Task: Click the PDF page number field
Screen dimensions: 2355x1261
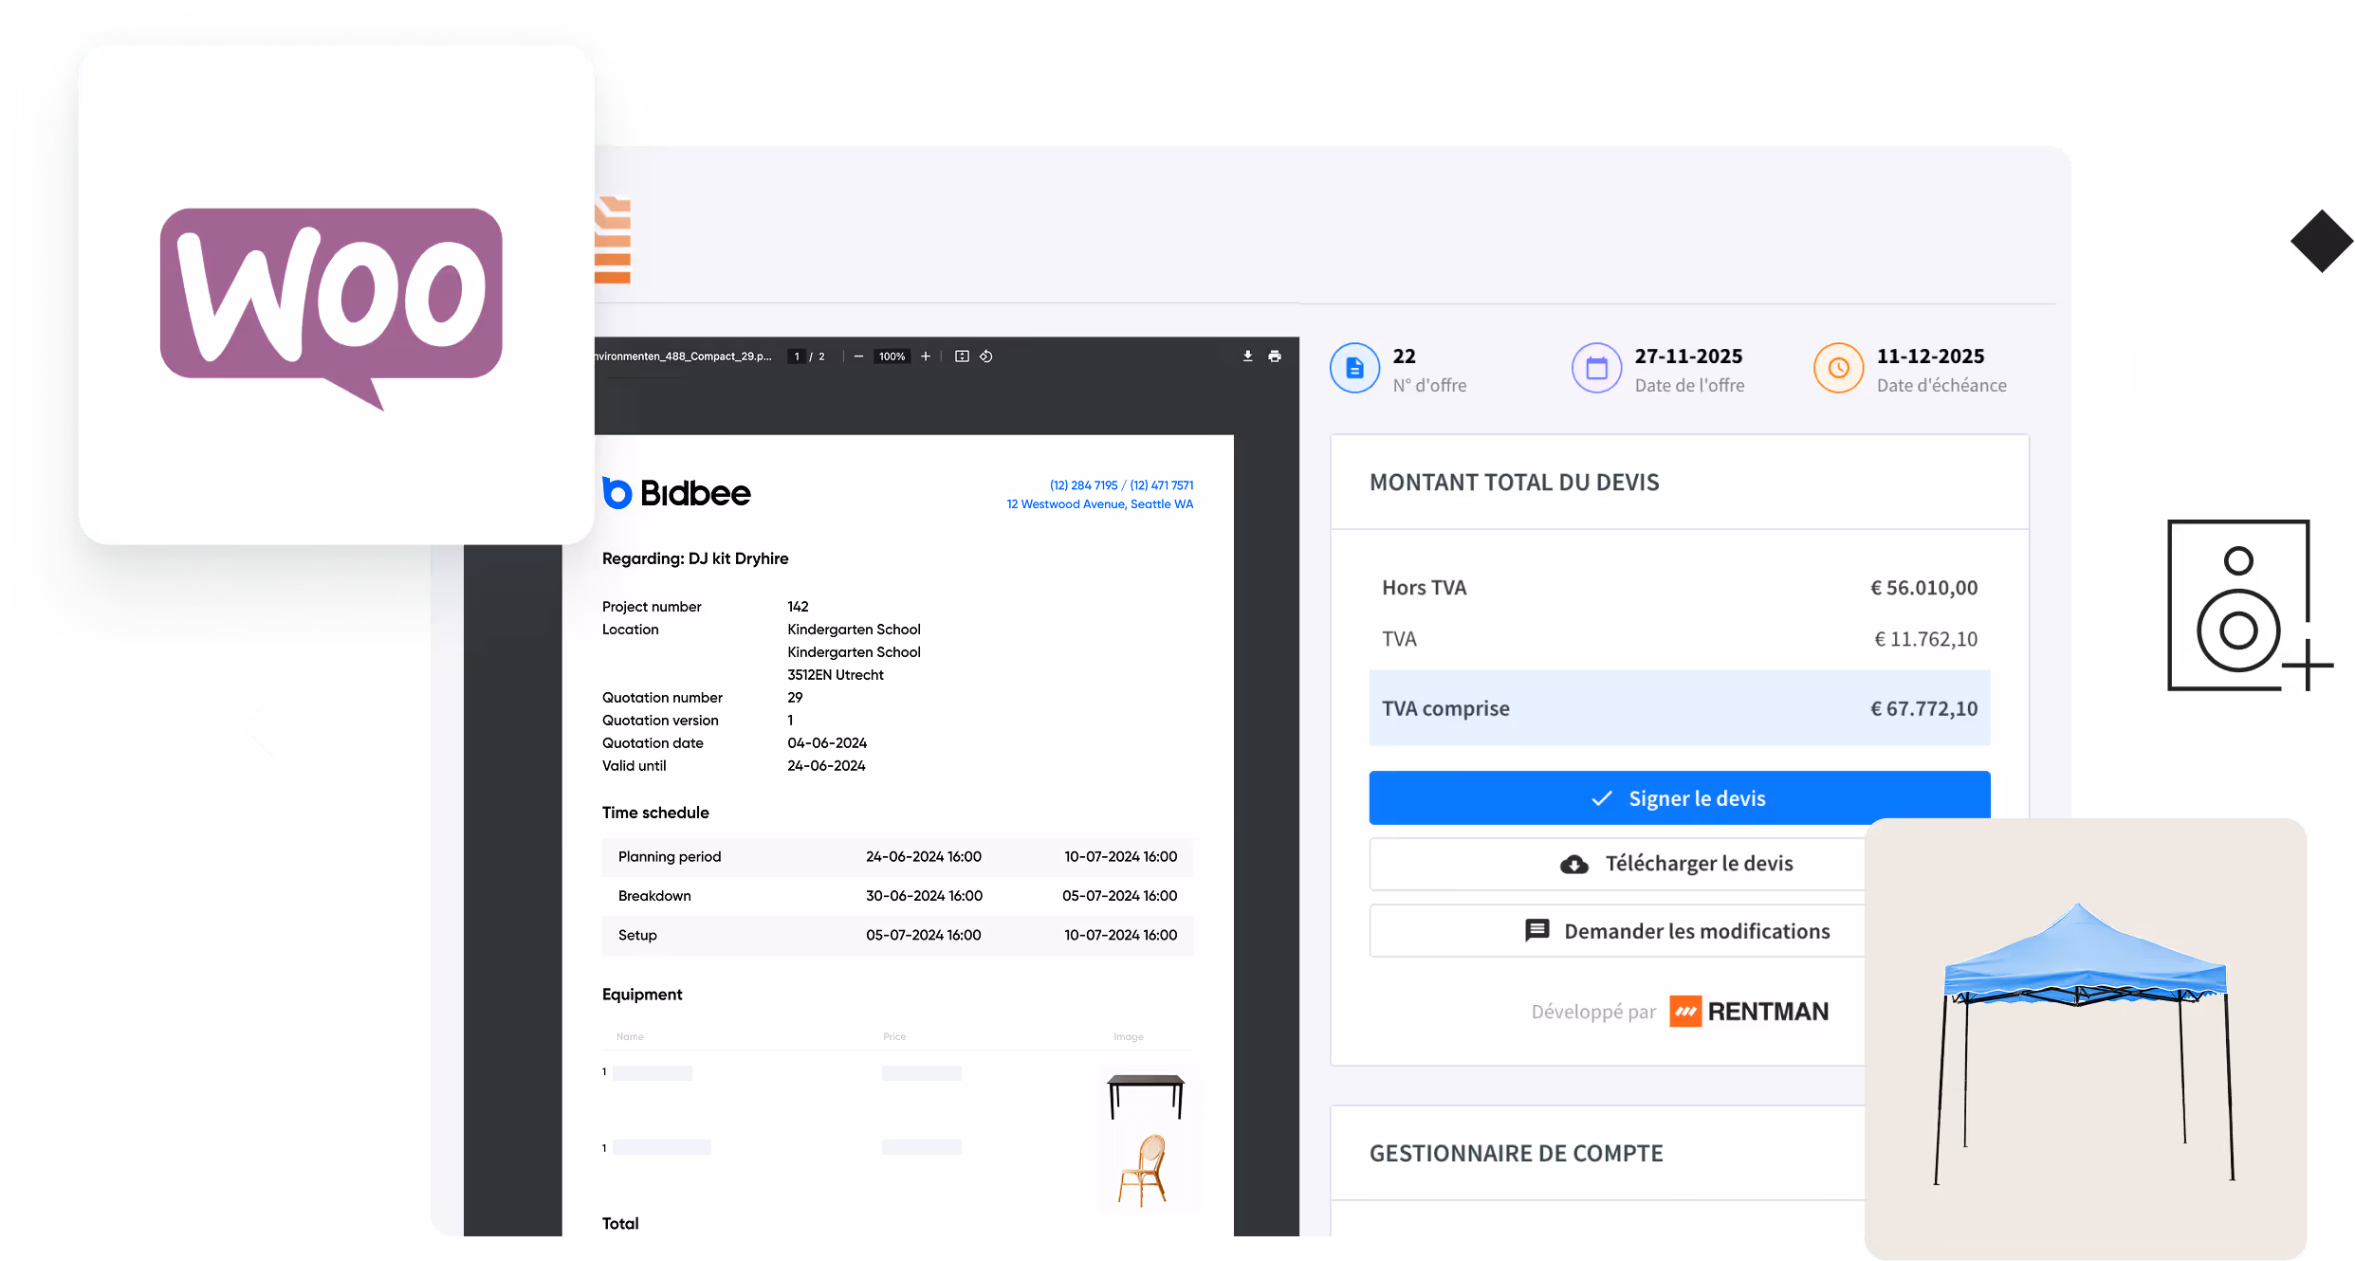Action: [x=797, y=356]
